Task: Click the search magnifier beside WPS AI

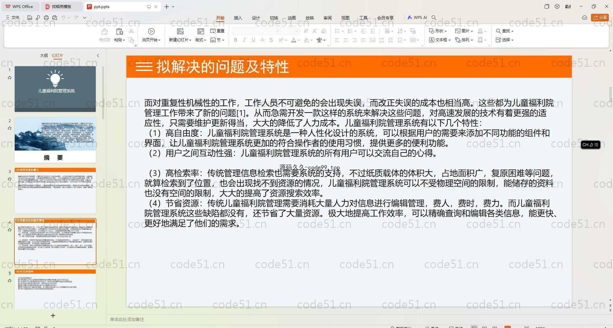Action: (434, 18)
